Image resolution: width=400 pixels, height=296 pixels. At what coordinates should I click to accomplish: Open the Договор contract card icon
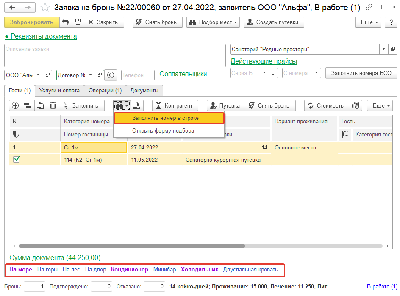[x=100, y=75]
